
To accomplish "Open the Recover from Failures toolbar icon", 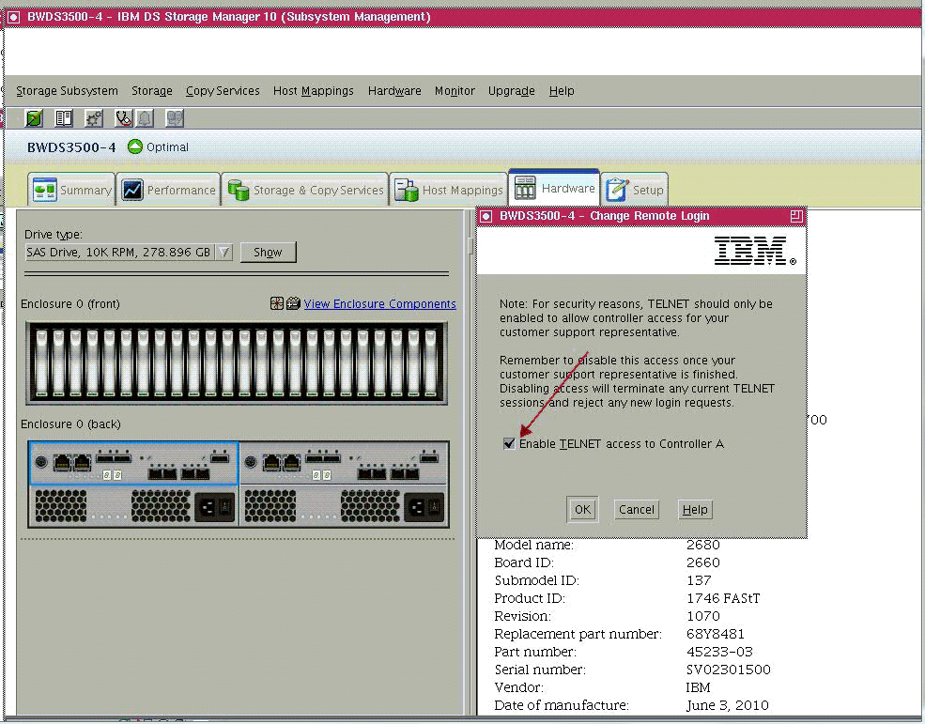I will click(x=123, y=117).
